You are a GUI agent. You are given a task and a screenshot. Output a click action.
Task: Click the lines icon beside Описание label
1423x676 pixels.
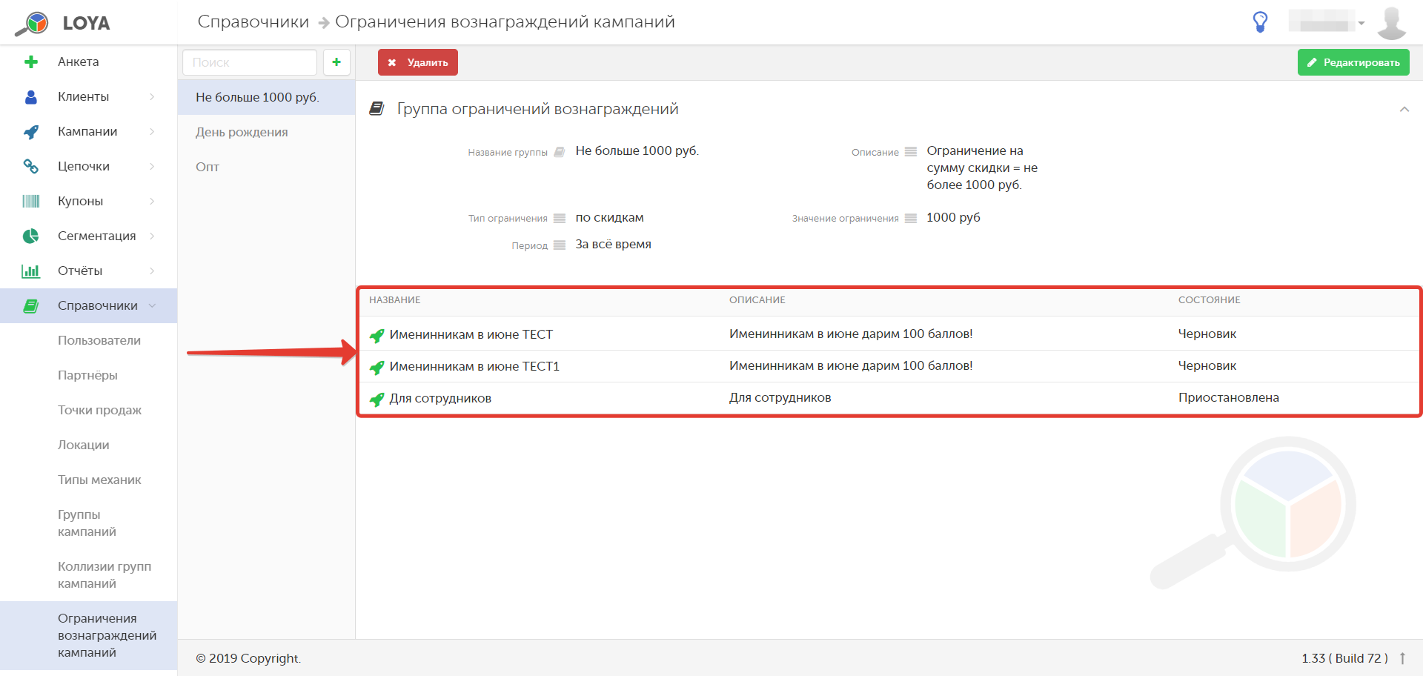tap(911, 152)
